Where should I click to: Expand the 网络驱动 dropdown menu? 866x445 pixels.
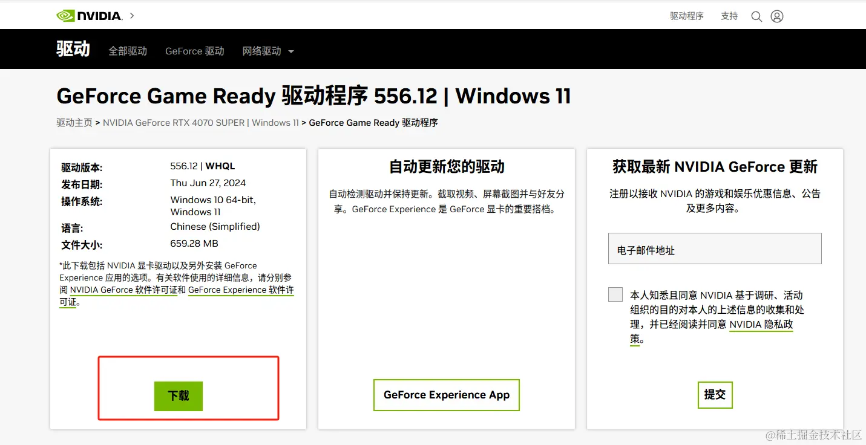tap(268, 51)
